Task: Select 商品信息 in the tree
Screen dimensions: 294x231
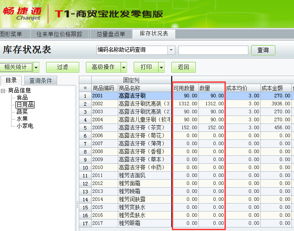Action: click(x=19, y=90)
